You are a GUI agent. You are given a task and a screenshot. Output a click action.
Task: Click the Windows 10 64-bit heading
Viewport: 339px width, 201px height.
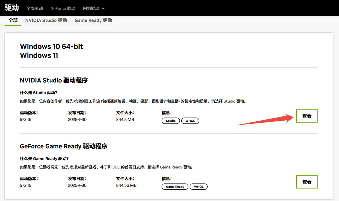[51, 46]
